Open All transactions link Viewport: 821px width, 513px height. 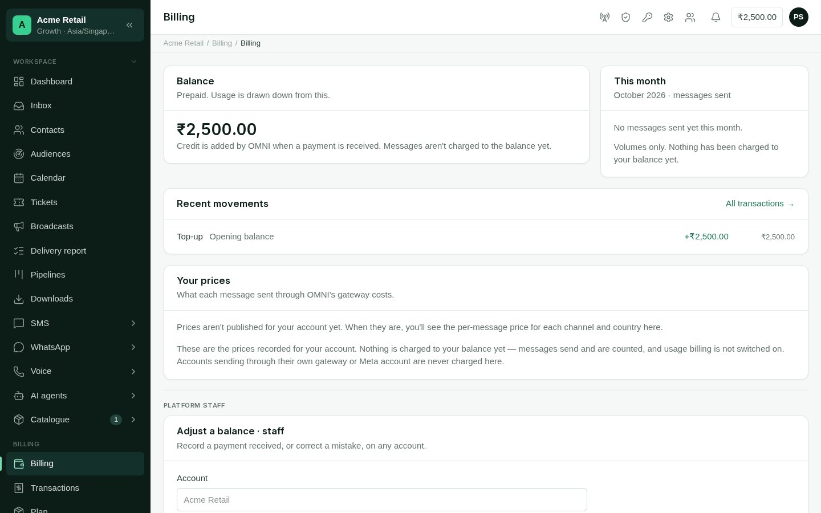760,203
